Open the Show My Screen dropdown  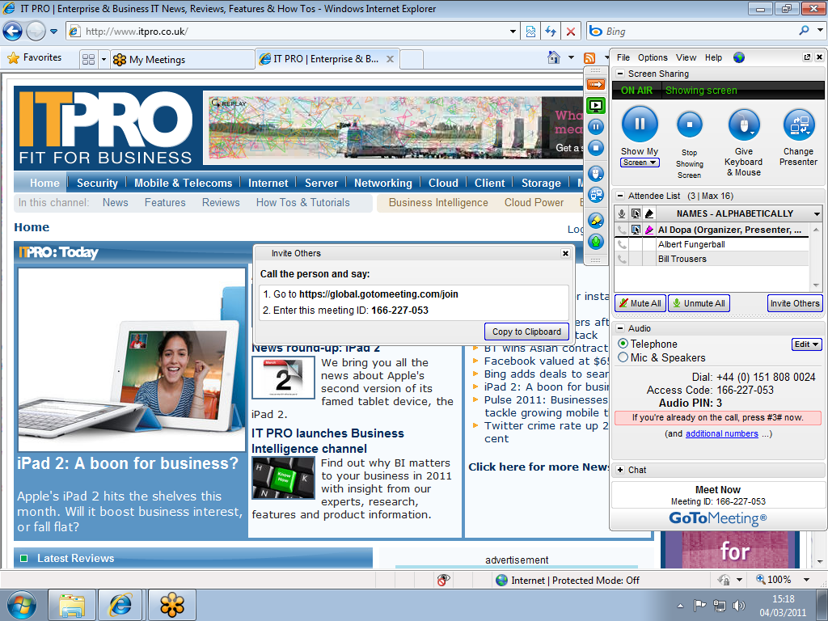coord(640,163)
